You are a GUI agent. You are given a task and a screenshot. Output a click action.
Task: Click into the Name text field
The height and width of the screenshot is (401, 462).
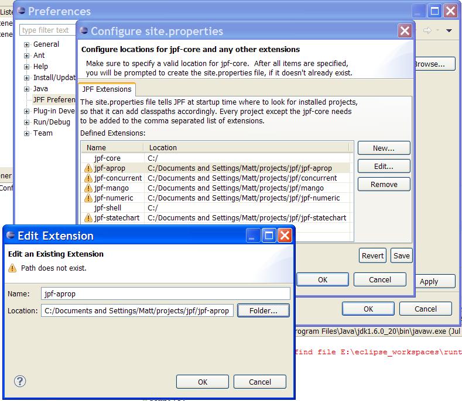(166, 293)
